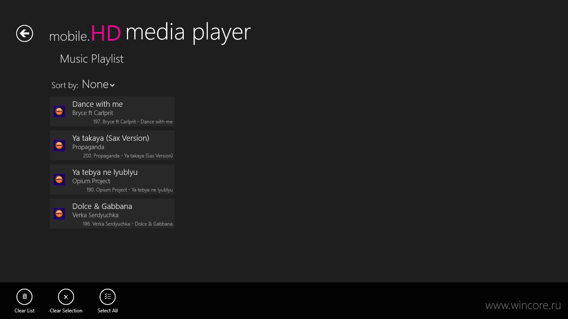This screenshot has width=568, height=319.
Task: Click the MP3 icon beside Dolce & Gabbana
Action: 59,213
